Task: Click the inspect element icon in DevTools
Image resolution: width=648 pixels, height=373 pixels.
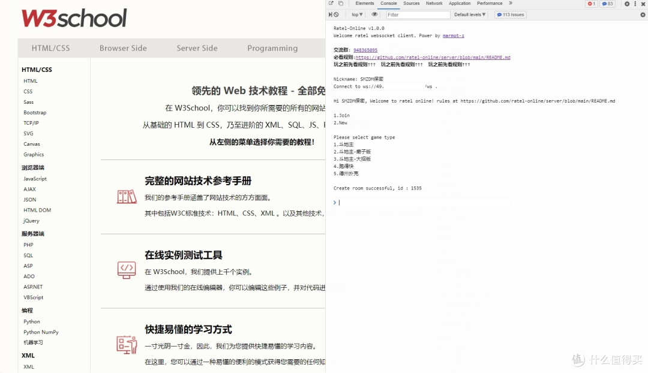Action: tap(331, 4)
